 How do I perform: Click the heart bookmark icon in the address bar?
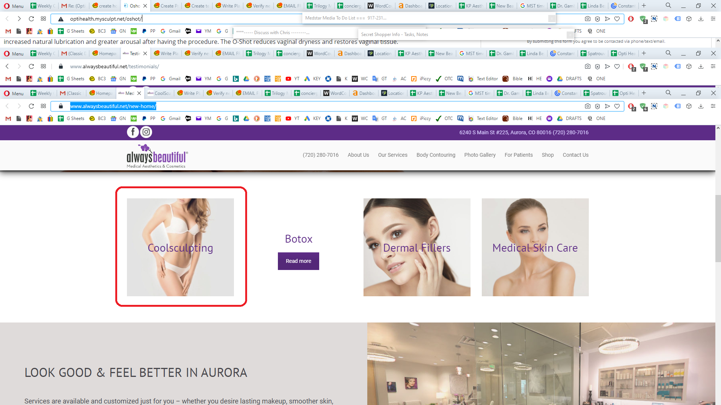(617, 106)
